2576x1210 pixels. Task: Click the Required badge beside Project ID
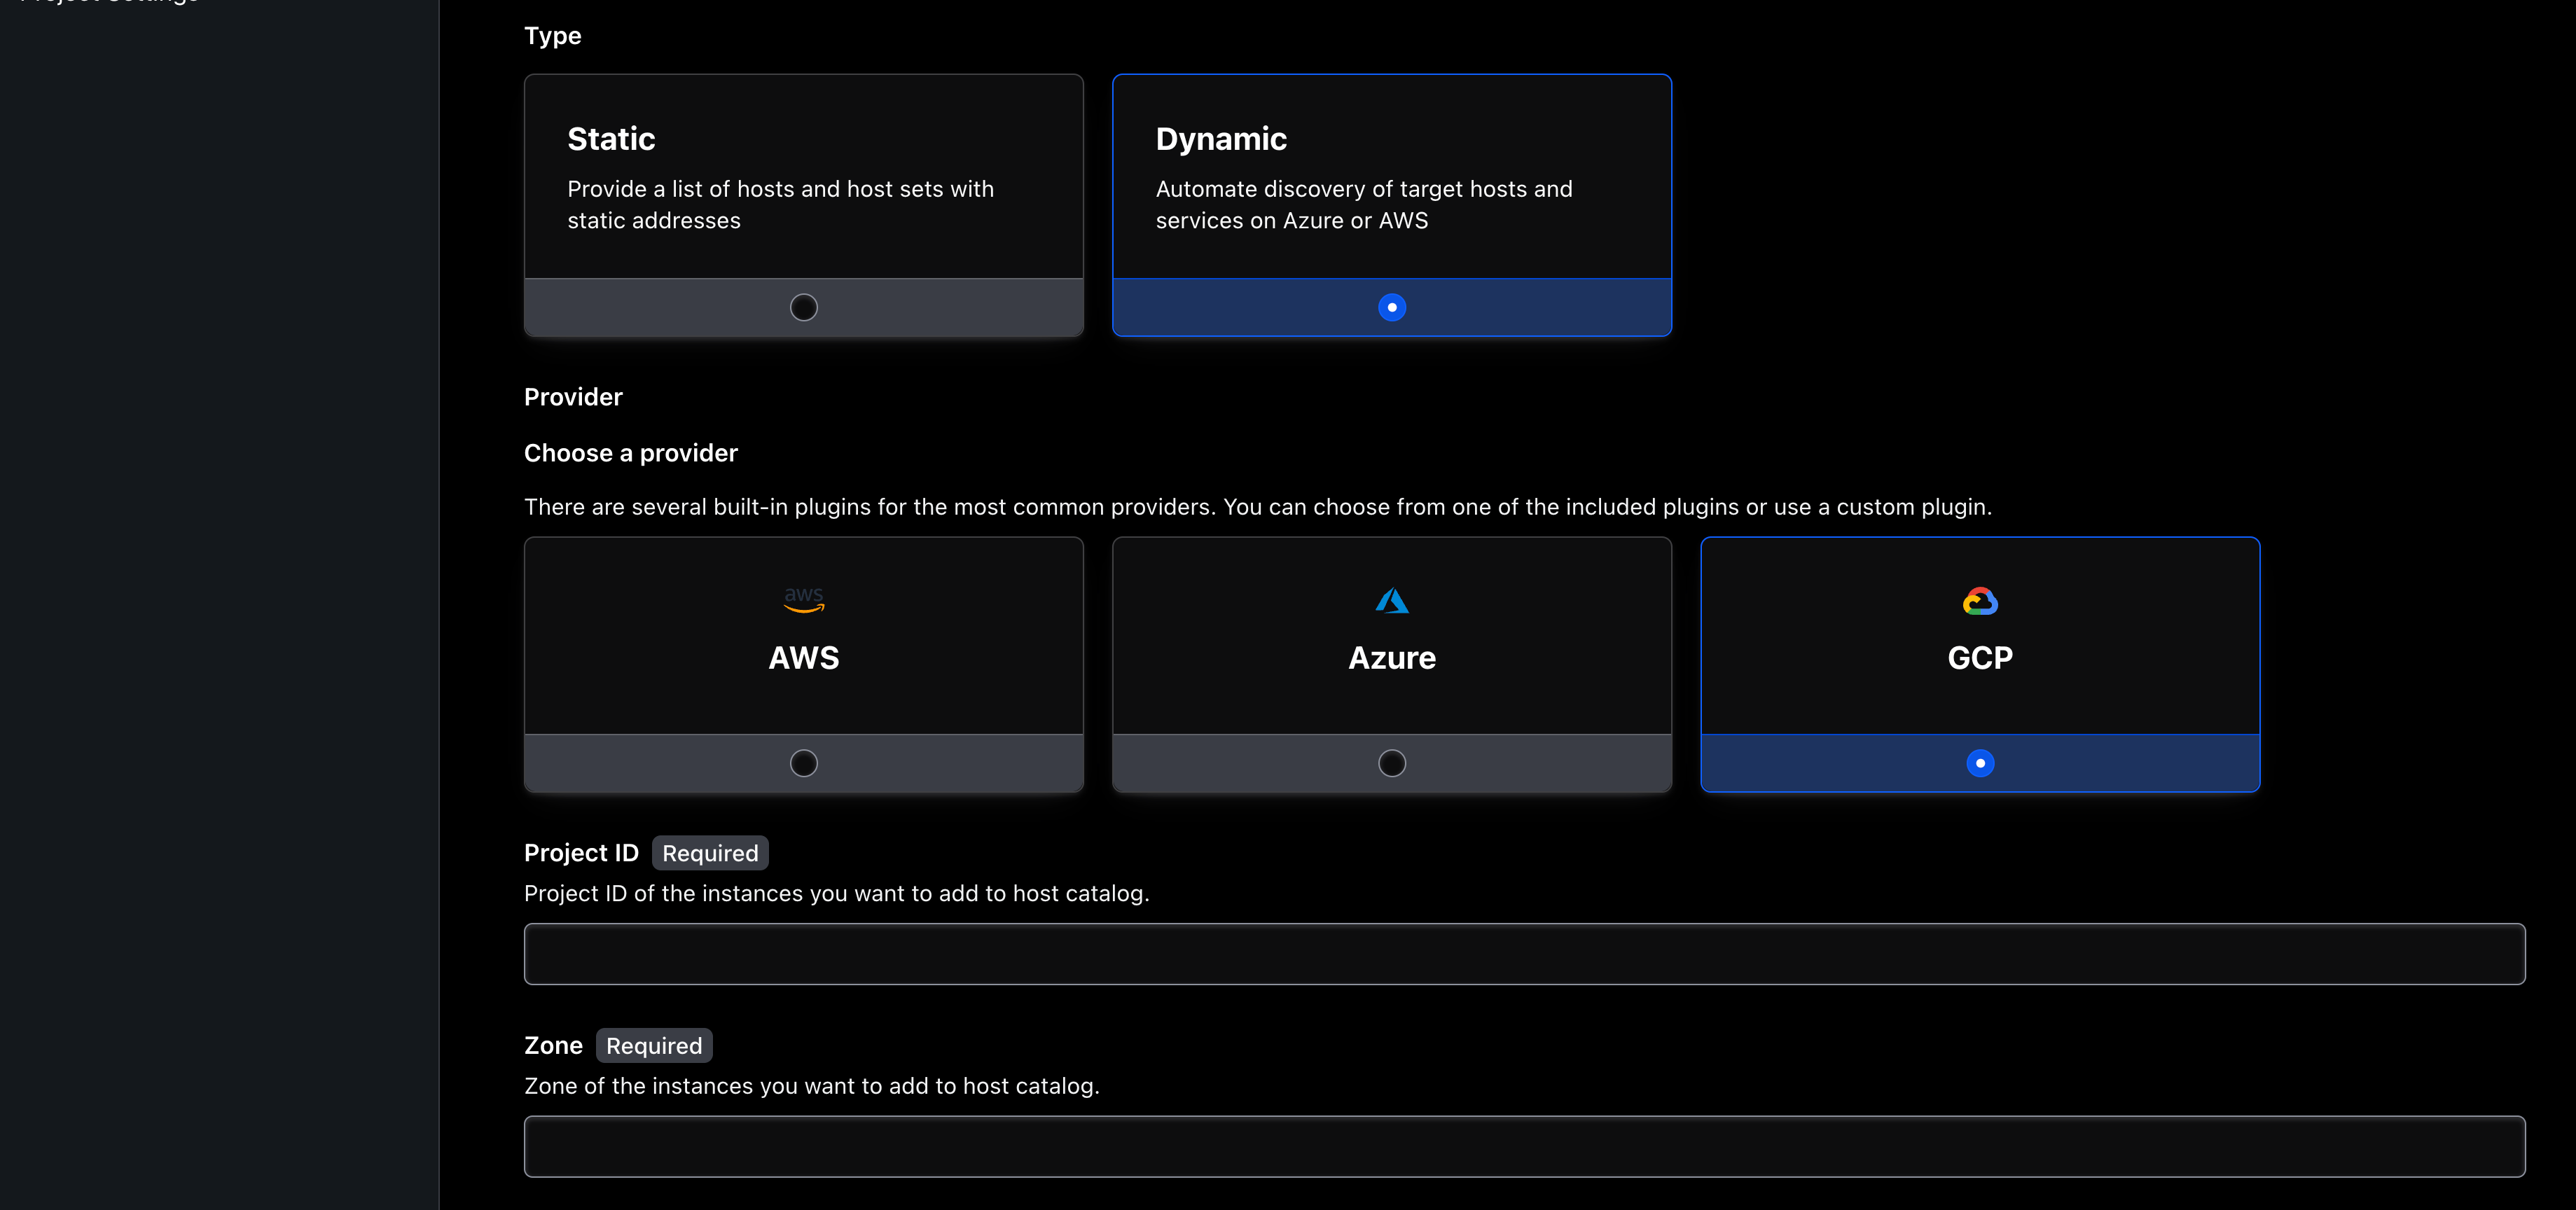710,853
